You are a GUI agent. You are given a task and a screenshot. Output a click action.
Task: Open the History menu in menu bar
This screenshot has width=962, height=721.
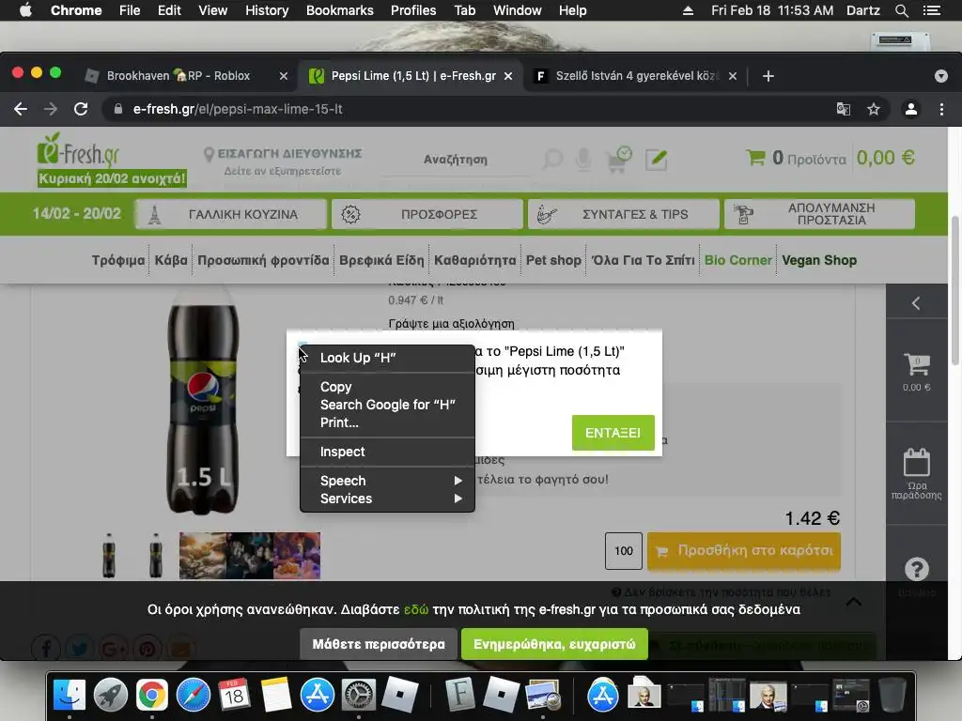pos(266,10)
